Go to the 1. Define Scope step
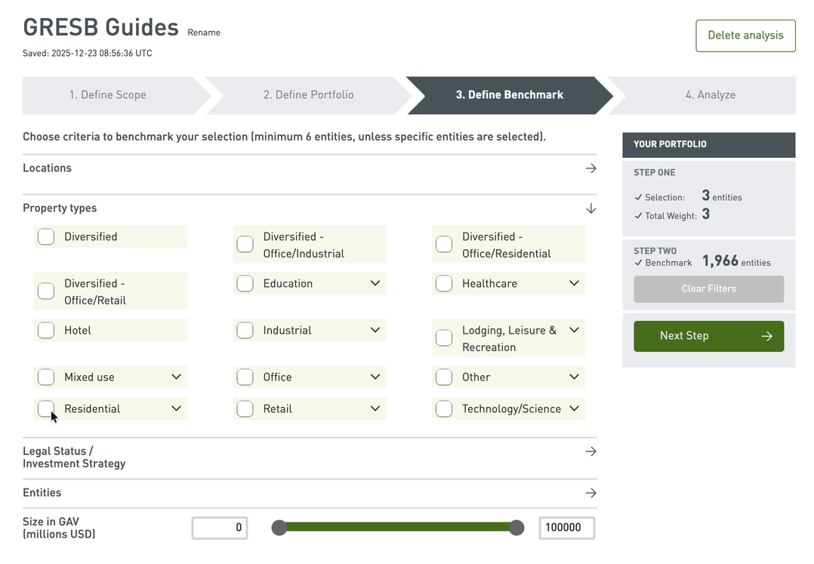814x564 pixels. click(x=108, y=95)
